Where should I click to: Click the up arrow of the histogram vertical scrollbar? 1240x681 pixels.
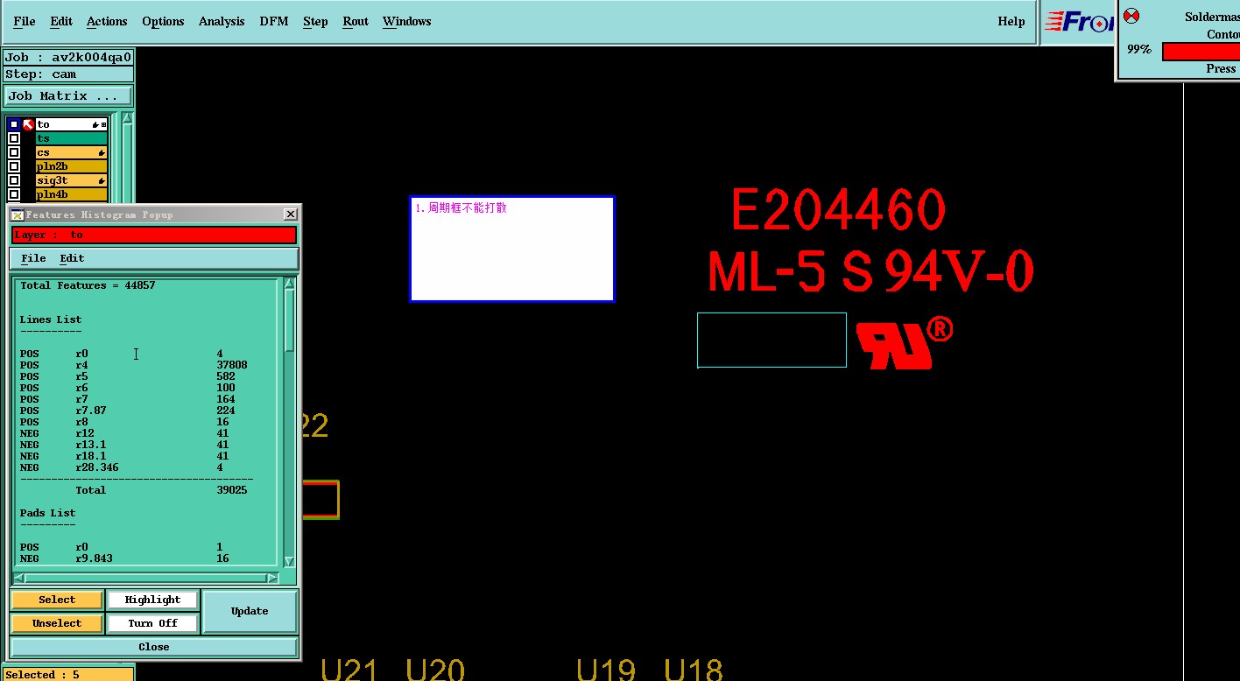point(290,284)
